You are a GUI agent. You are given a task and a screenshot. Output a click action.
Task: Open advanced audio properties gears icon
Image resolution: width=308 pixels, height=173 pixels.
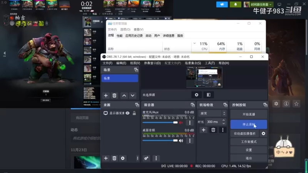pyautogui.click(x=146, y=158)
